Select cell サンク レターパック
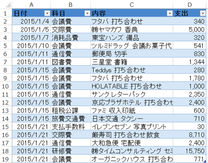This screenshot has width=208, height=163. click(x=132, y=94)
